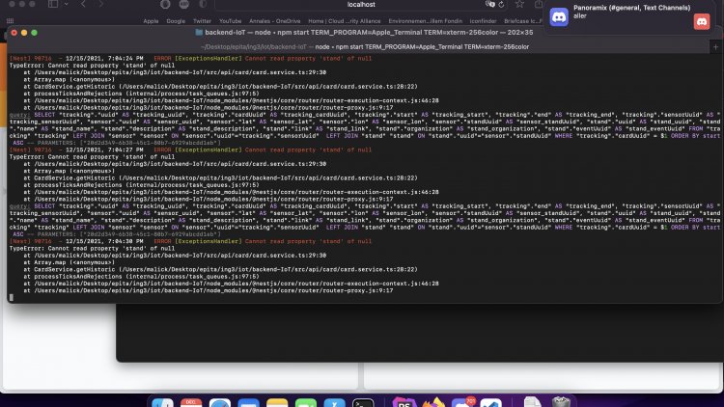724x407 pixels.
Task: Open the document stack in the Dock
Action: (532, 402)
